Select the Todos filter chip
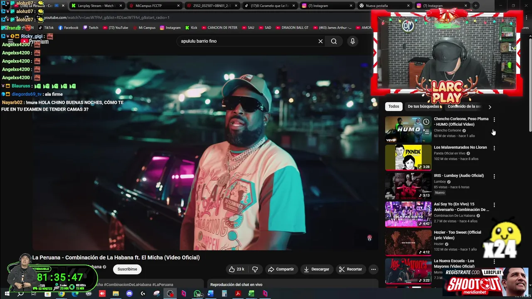The image size is (532, 299). point(394,106)
